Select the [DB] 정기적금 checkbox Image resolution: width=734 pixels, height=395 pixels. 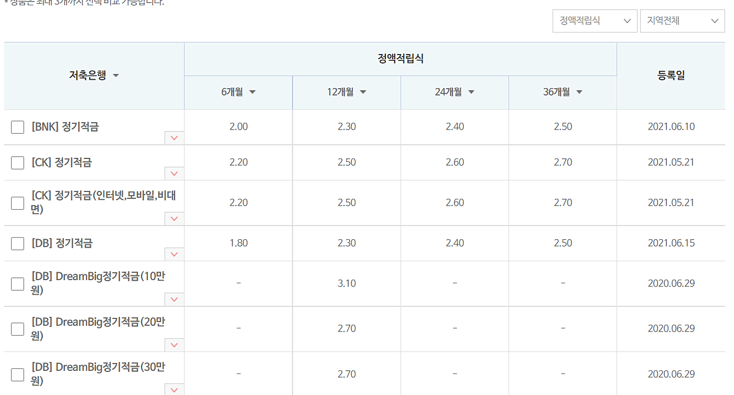tap(17, 243)
